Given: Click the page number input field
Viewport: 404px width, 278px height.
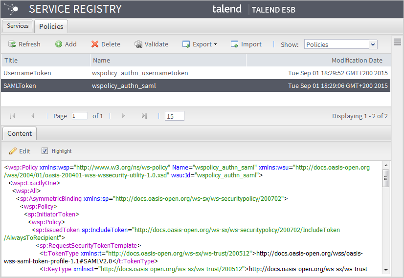Looking at the screenshot, I should click(79, 116).
